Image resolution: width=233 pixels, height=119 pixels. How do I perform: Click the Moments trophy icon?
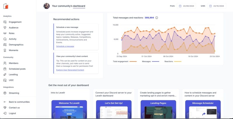5,50
